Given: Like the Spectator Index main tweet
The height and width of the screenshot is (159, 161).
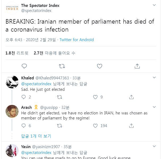Looking at the screenshot, I should (x=99, y=66).
